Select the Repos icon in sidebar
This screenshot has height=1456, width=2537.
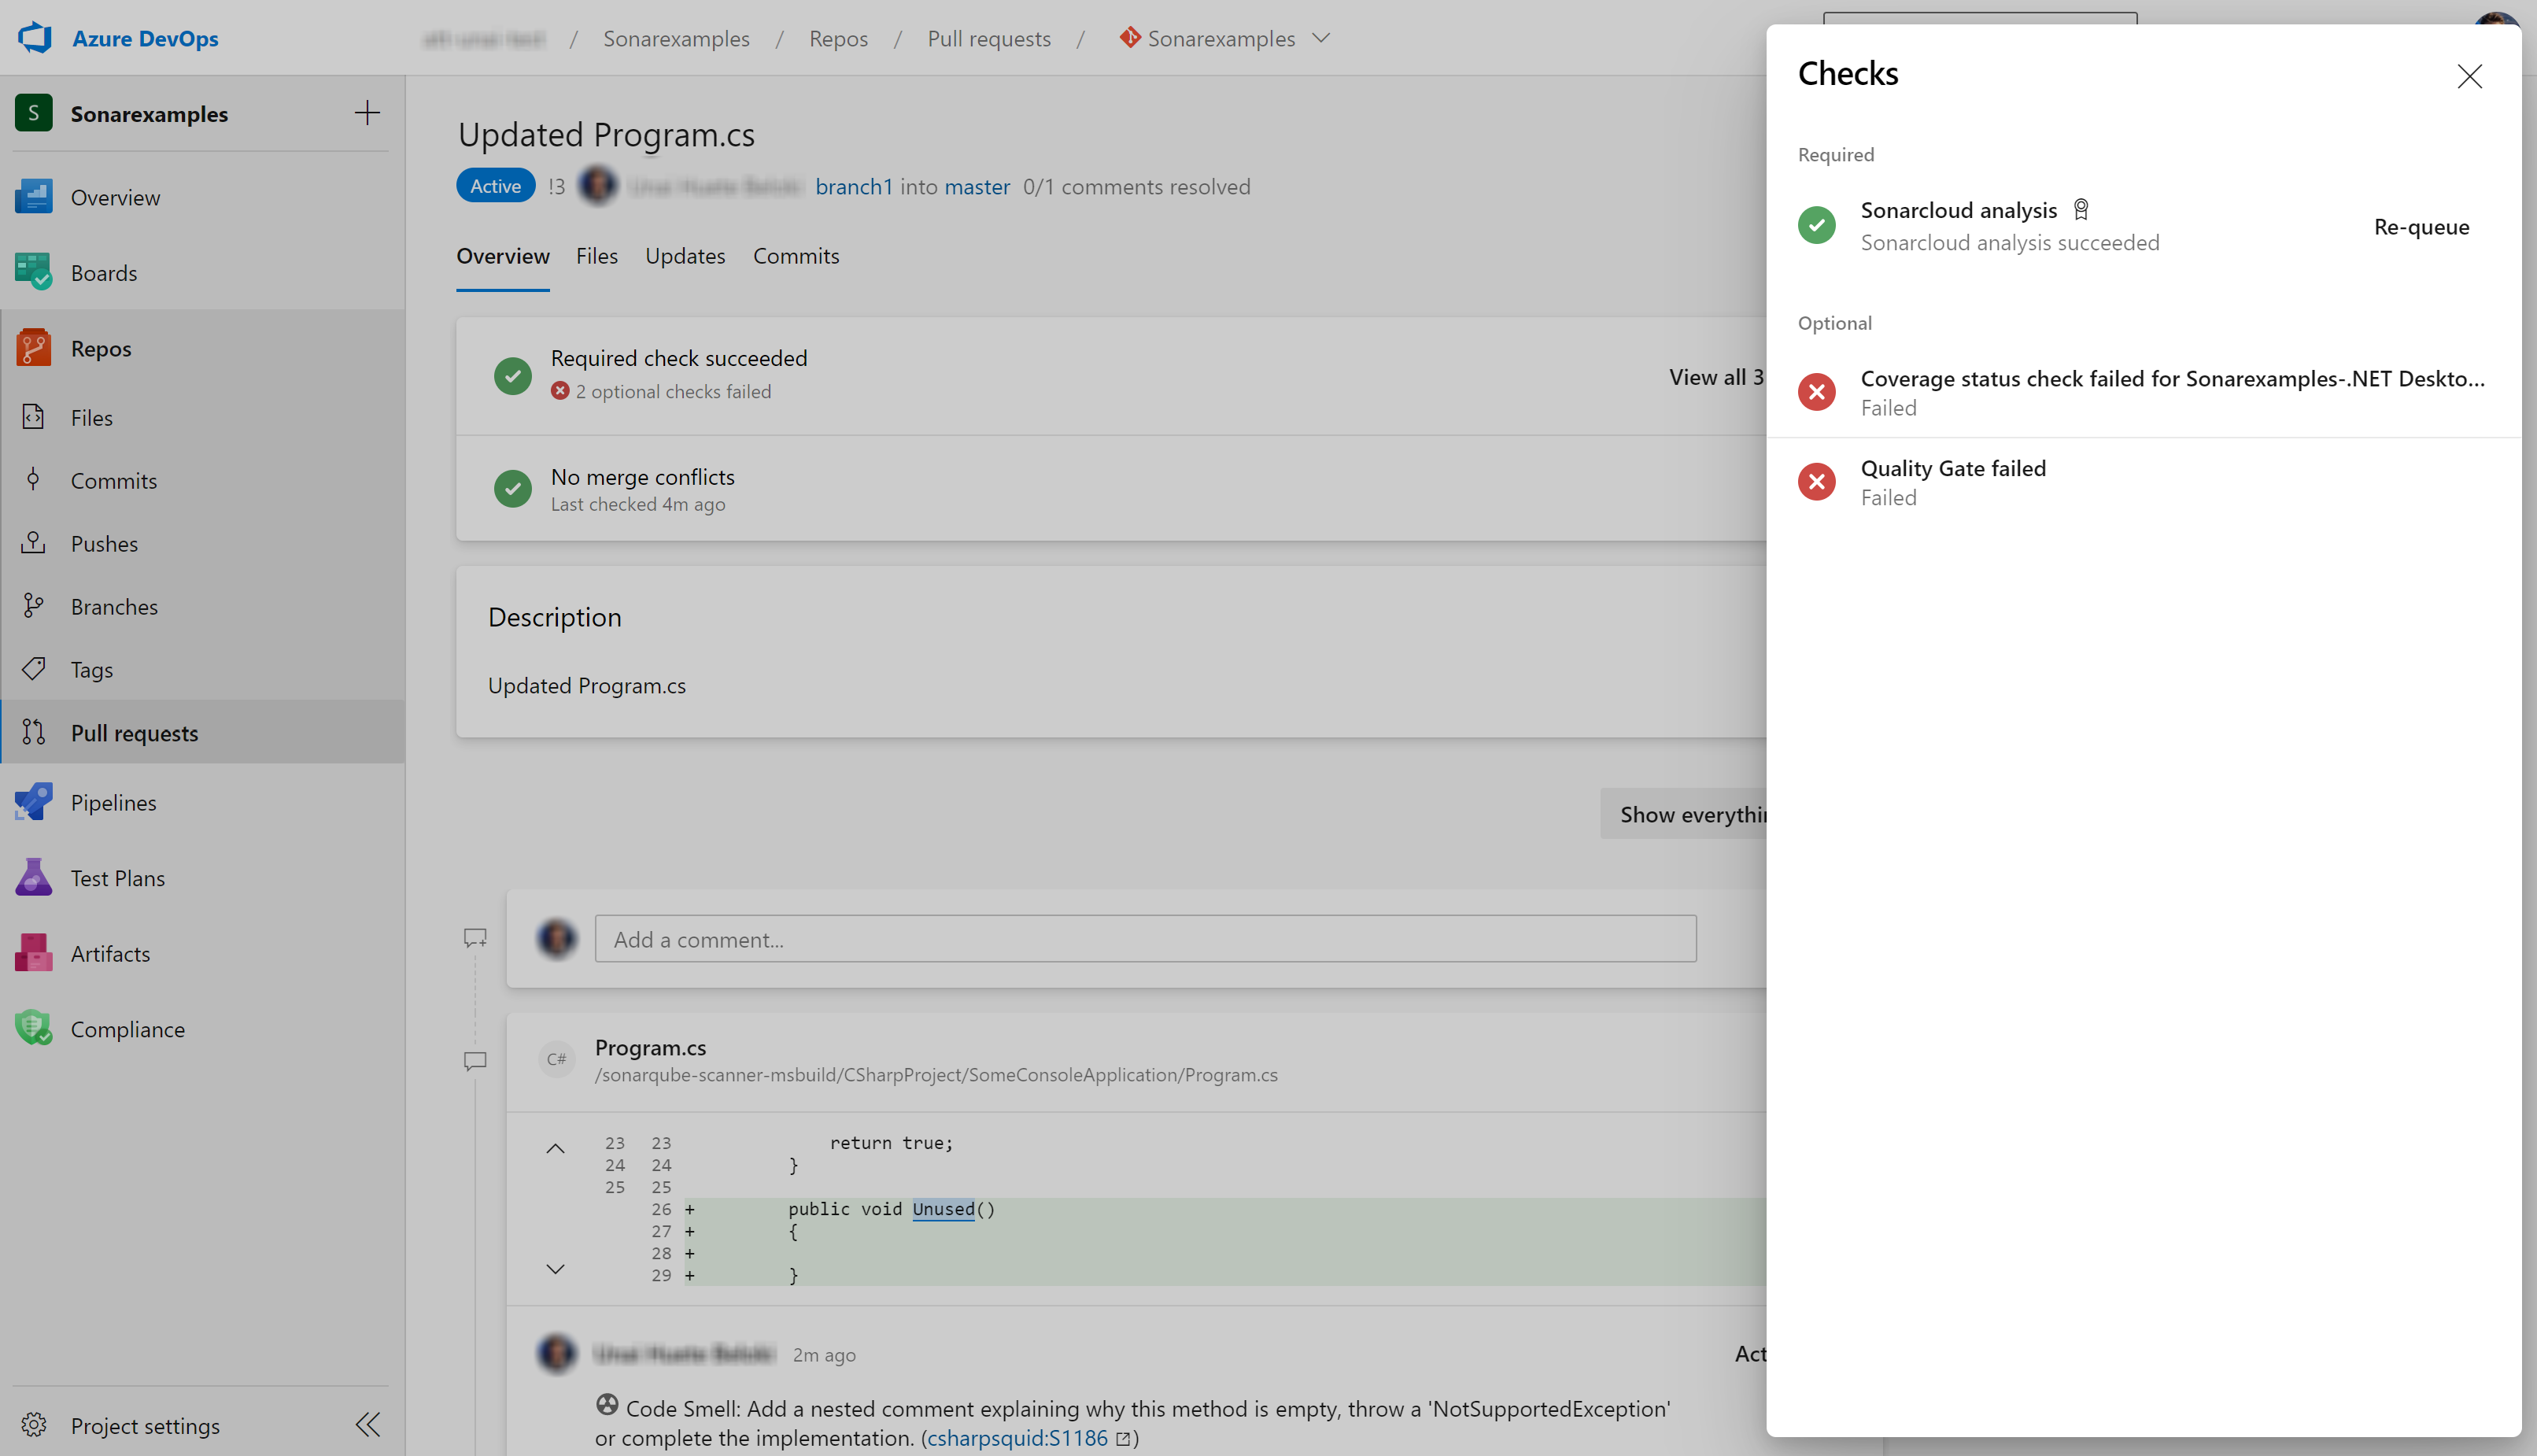pyautogui.click(x=33, y=348)
